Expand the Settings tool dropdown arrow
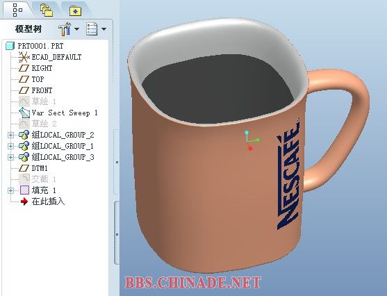Viewport: 387px width, 296px height. 76,29
